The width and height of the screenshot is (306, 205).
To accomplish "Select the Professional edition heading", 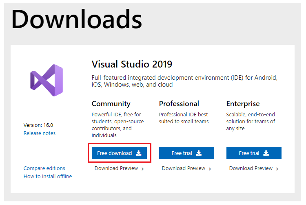I will point(179,104).
